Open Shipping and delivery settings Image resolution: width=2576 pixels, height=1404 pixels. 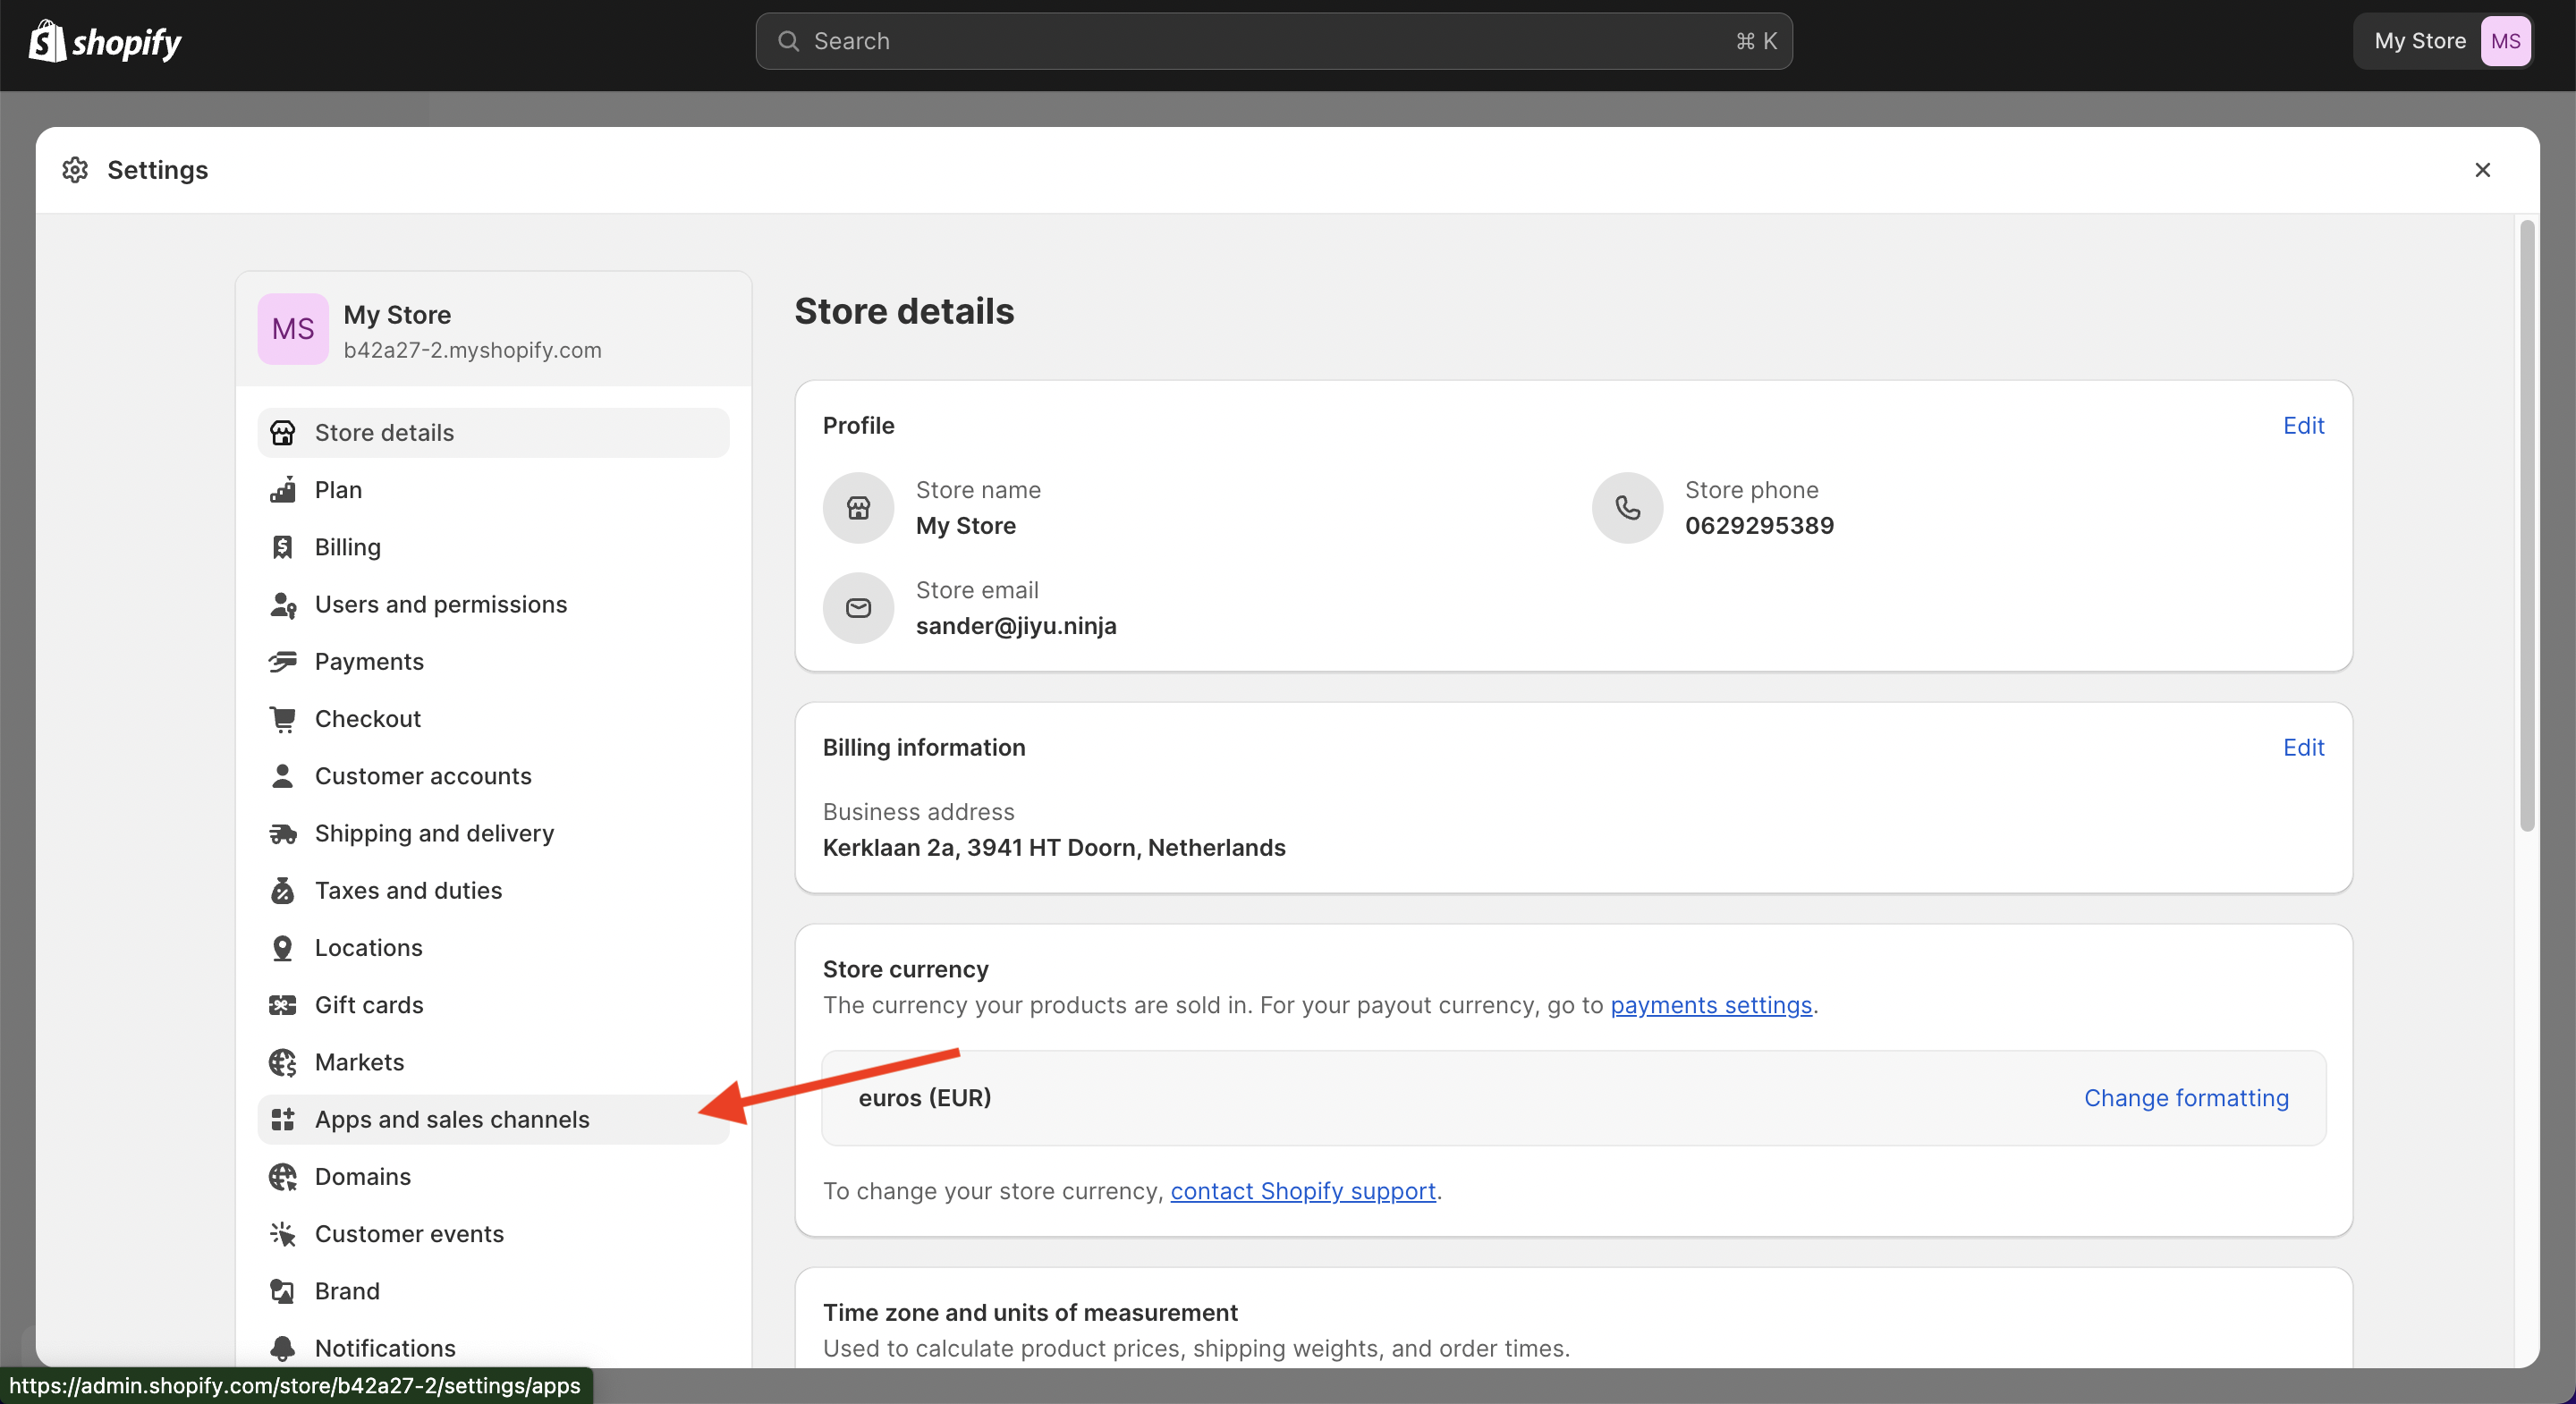click(x=493, y=834)
